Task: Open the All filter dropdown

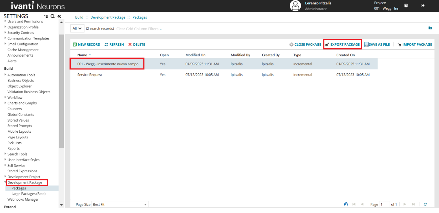Action: [77, 28]
